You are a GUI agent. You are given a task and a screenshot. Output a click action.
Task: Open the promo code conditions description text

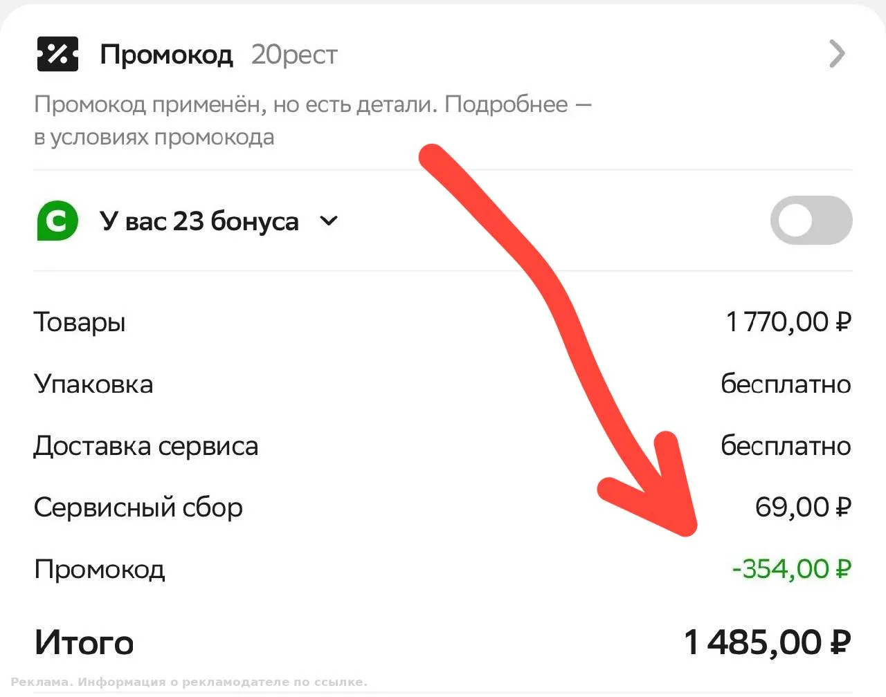(313, 120)
